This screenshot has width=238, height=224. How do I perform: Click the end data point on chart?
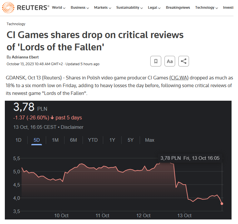click(222, 204)
